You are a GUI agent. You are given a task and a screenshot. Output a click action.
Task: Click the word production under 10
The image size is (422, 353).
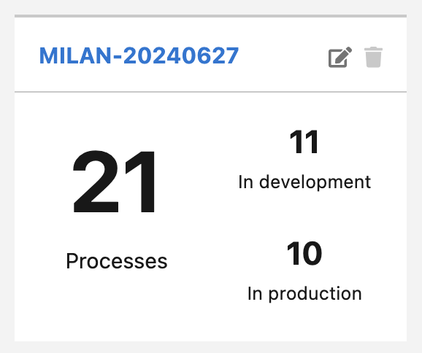click(315, 294)
